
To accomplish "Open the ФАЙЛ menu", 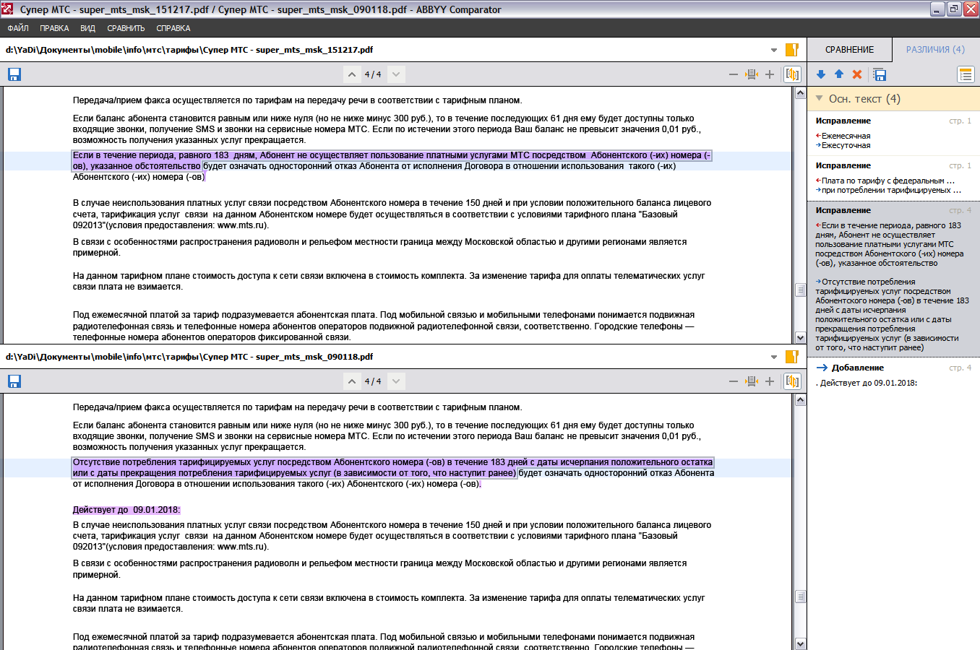I will (18, 28).
